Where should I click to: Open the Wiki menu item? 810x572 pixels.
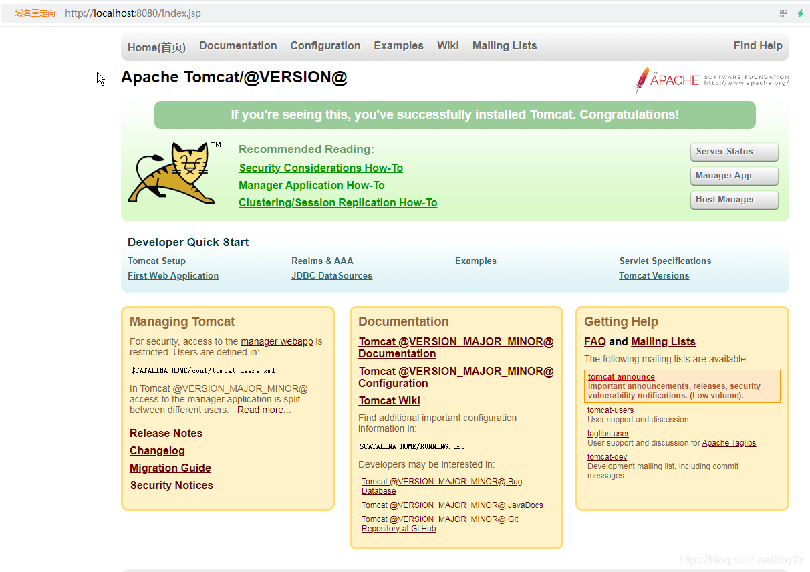pyautogui.click(x=448, y=45)
